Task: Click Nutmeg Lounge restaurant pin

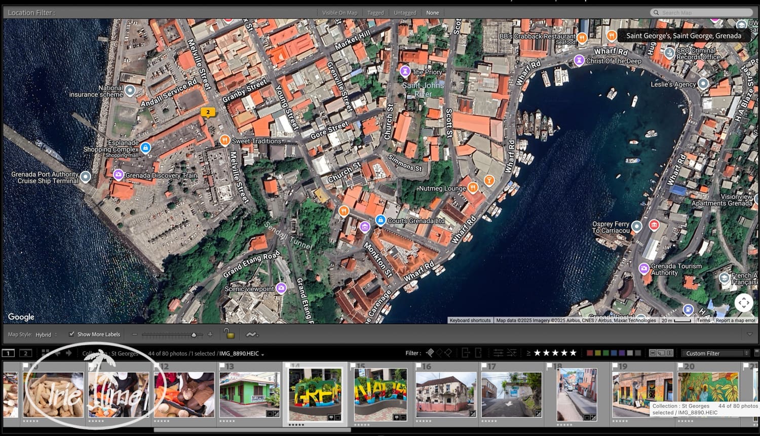Action: 473,188
